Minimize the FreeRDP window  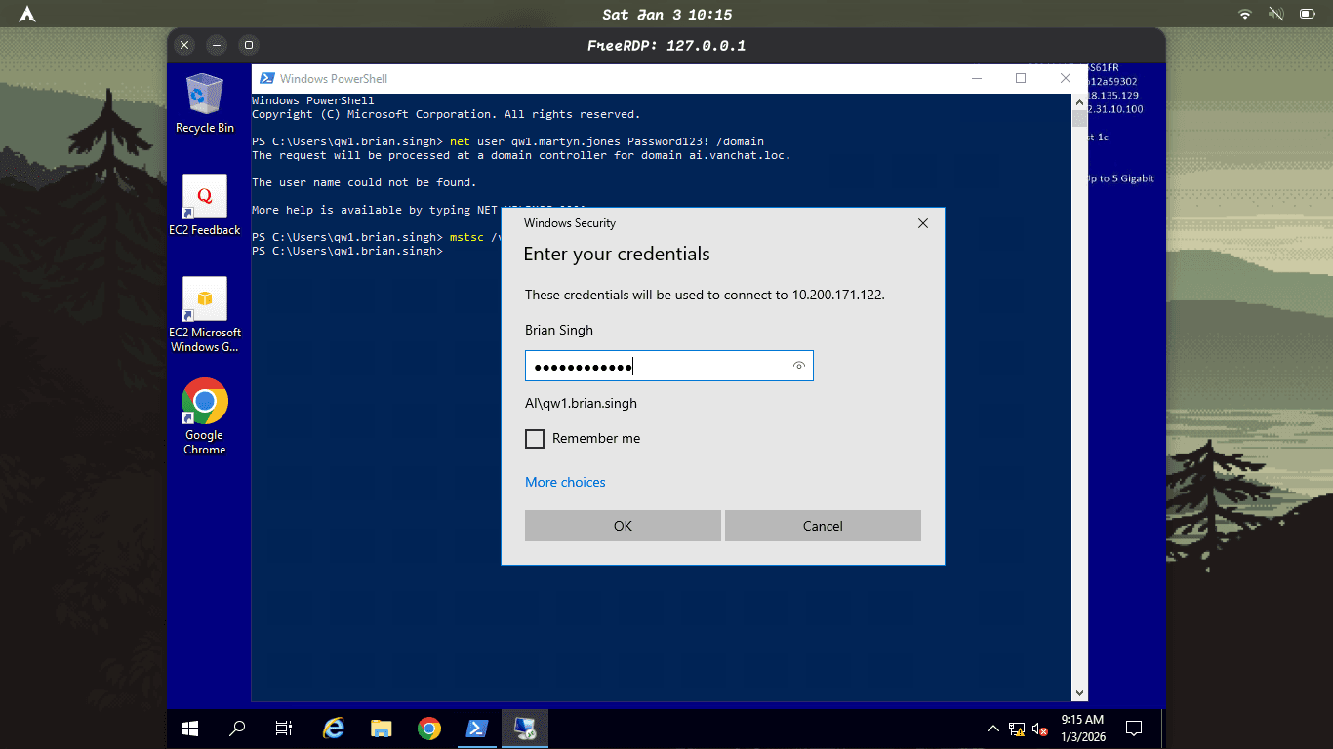pos(217,45)
